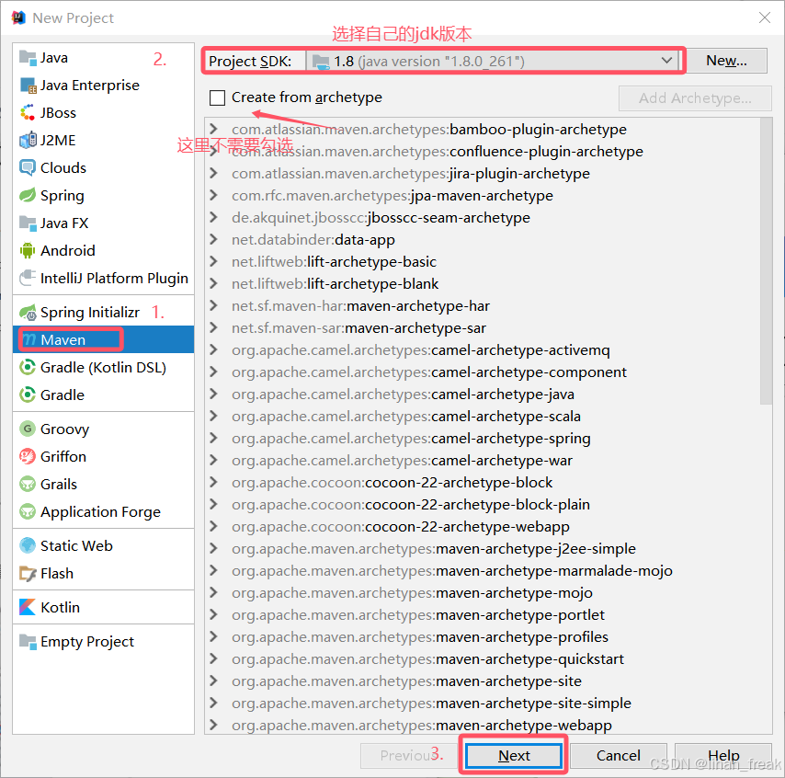This screenshot has width=785, height=778.
Task: Choose the Kotlin project category label
Action: pos(60,608)
